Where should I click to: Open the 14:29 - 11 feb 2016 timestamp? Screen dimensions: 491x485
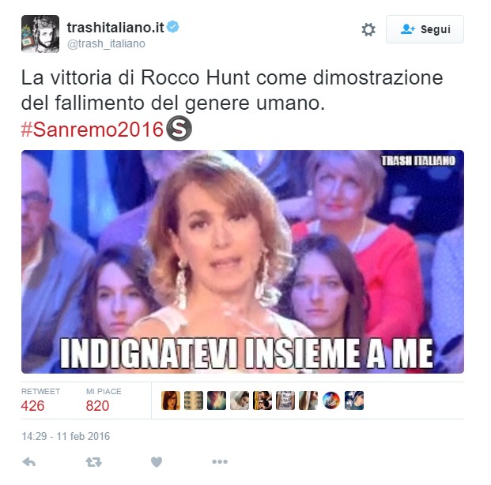(x=66, y=436)
